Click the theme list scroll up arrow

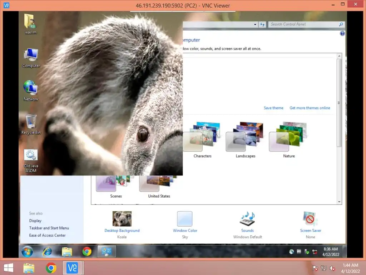[339, 56]
